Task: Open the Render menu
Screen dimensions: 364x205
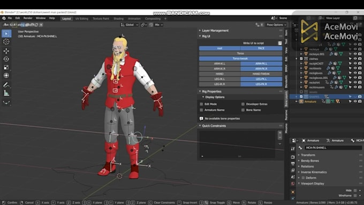Action: pyautogui.click(x=28, y=18)
